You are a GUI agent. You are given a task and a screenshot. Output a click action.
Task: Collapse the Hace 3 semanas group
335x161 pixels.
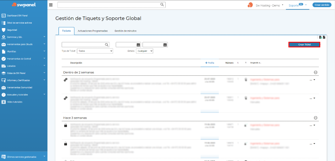315,118
